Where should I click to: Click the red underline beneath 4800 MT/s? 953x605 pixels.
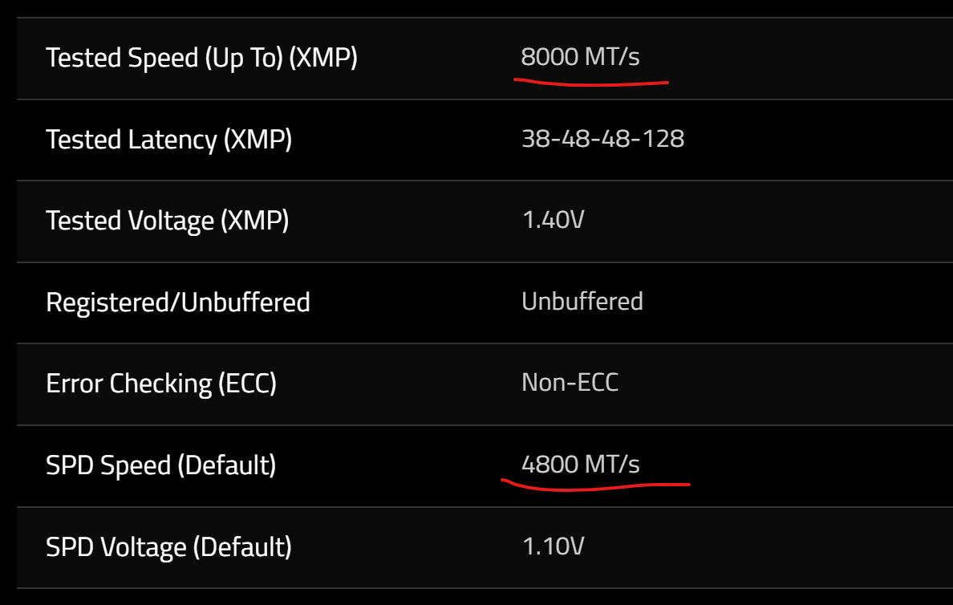coord(595,485)
